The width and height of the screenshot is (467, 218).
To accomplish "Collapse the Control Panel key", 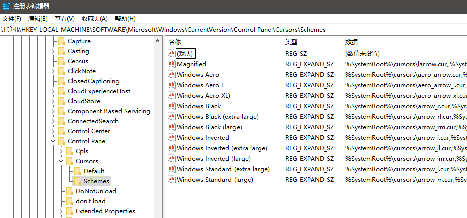I will pyautogui.click(x=53, y=141).
